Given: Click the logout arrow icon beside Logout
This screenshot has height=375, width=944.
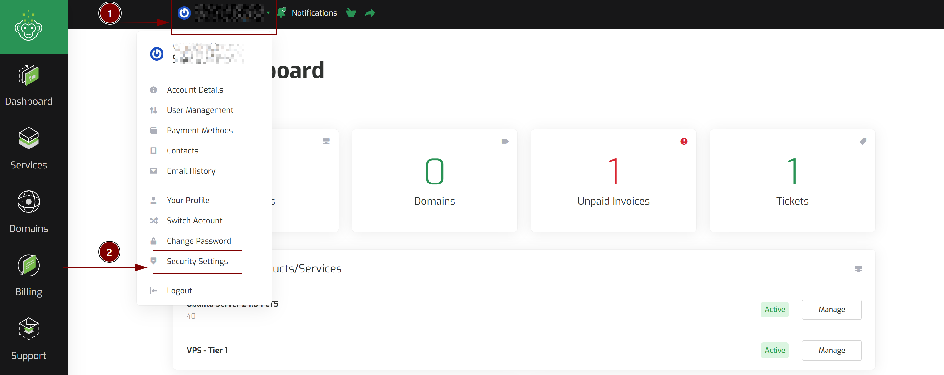Looking at the screenshot, I should (x=153, y=290).
